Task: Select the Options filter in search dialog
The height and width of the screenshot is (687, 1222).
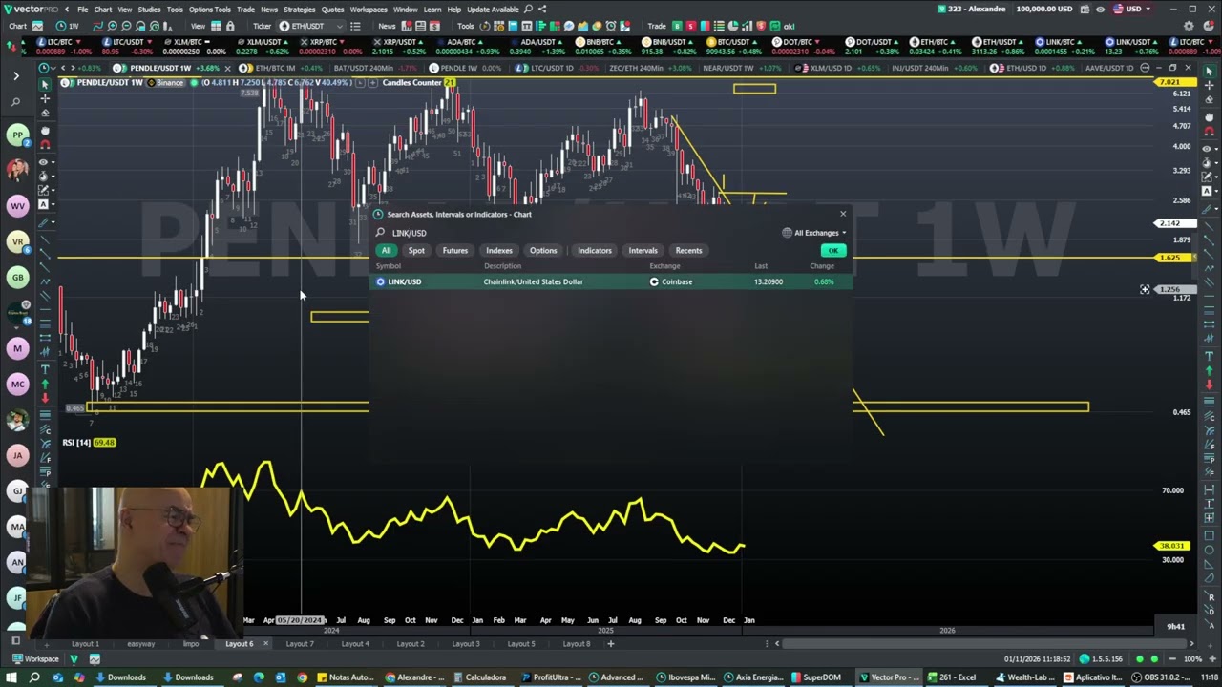Action: coord(543,251)
